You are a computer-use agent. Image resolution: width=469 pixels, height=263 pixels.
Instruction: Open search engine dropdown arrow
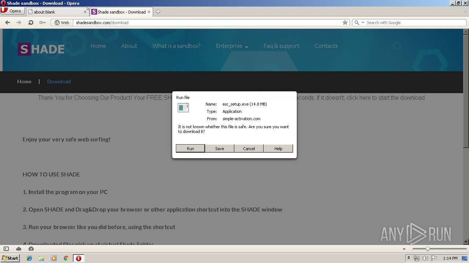point(363,23)
